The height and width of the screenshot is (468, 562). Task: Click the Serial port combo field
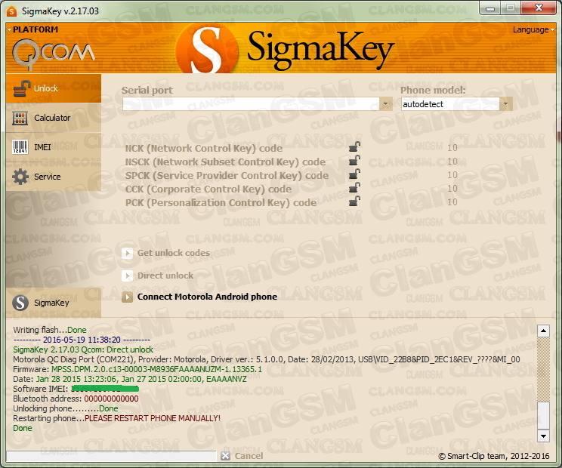pos(251,104)
